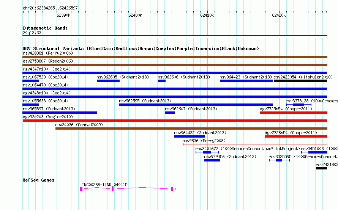Click the 62400k ruler tick label
Viewport: 338px width, 210px height.
(135, 15)
